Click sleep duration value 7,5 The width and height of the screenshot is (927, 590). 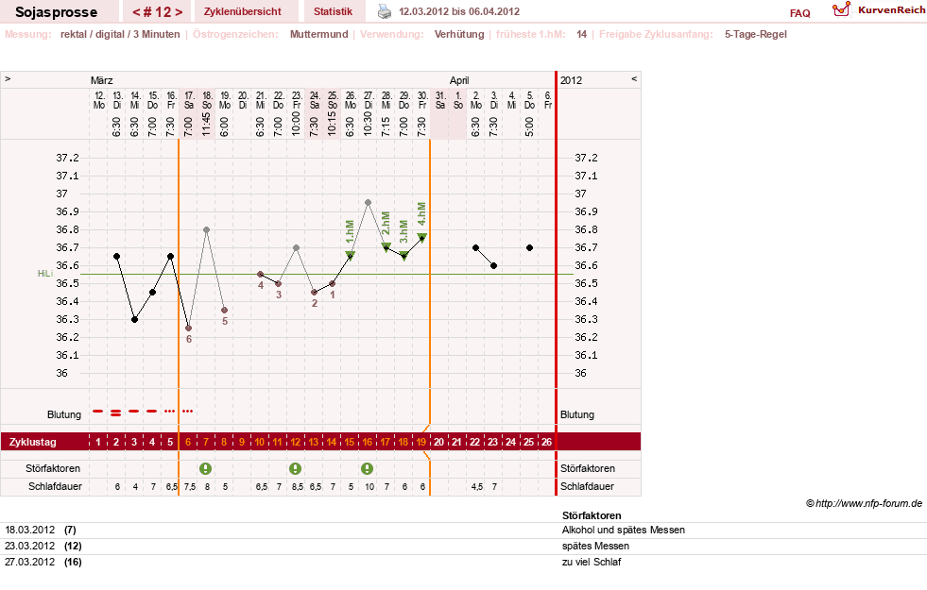coord(190,487)
